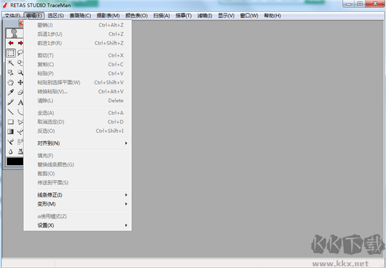Open the 选区(S) menu

coord(55,15)
